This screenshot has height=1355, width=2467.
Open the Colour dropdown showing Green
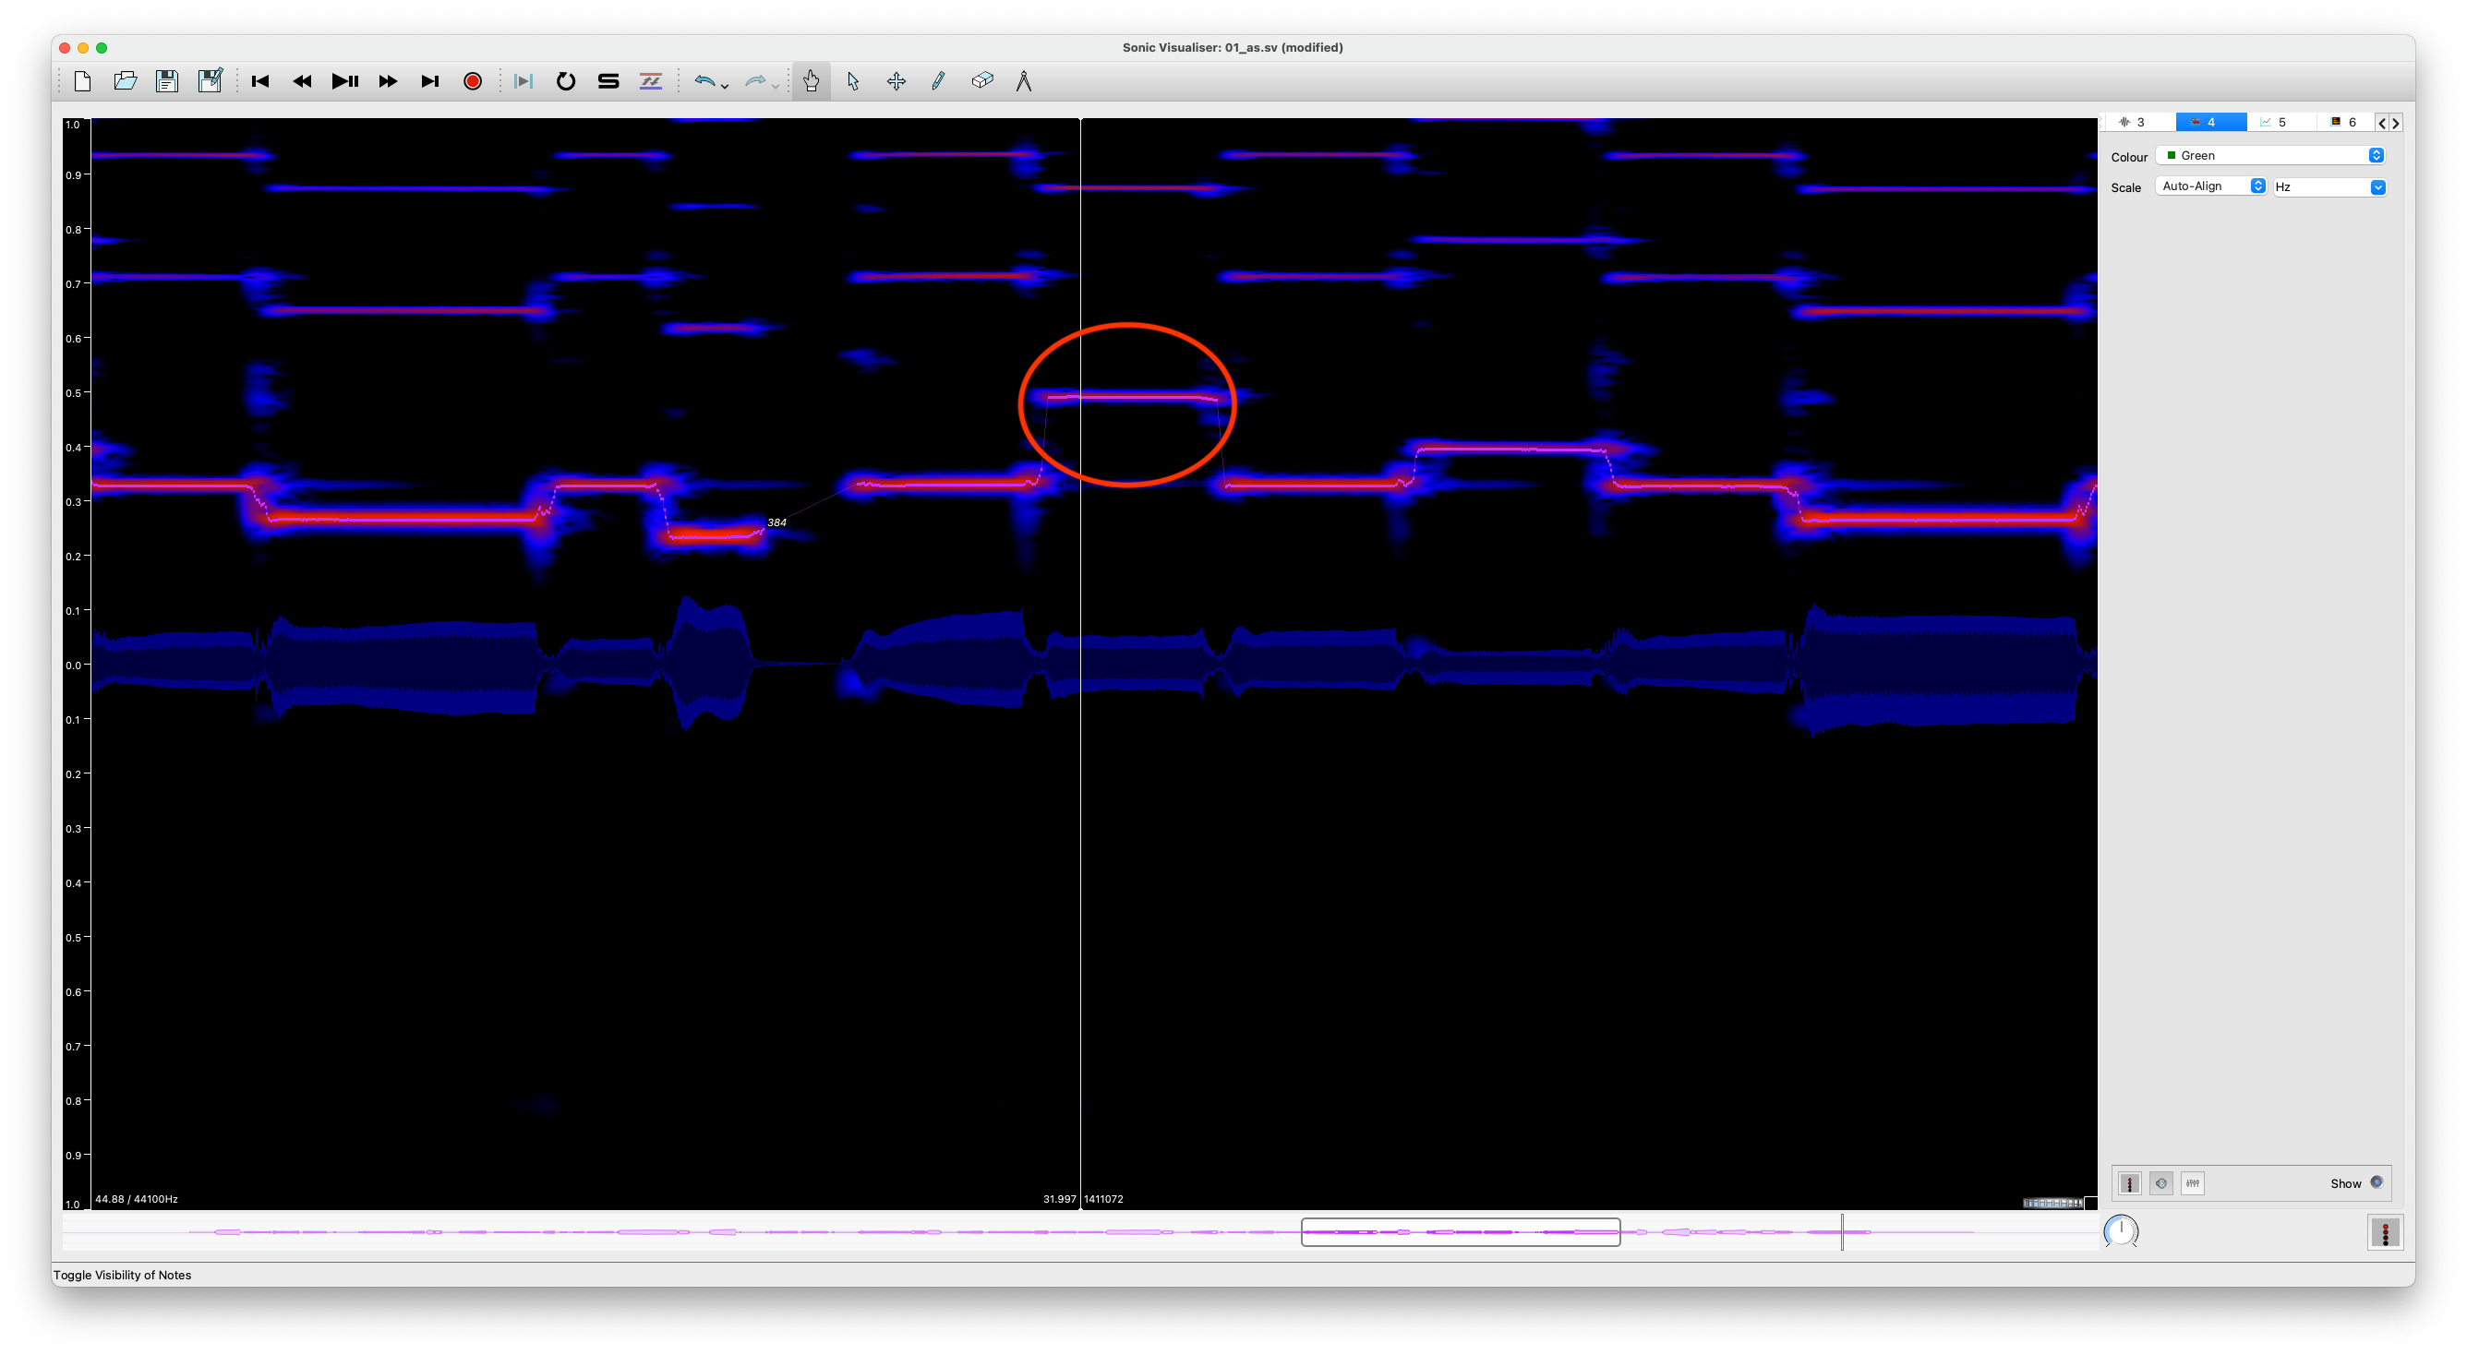2268,155
